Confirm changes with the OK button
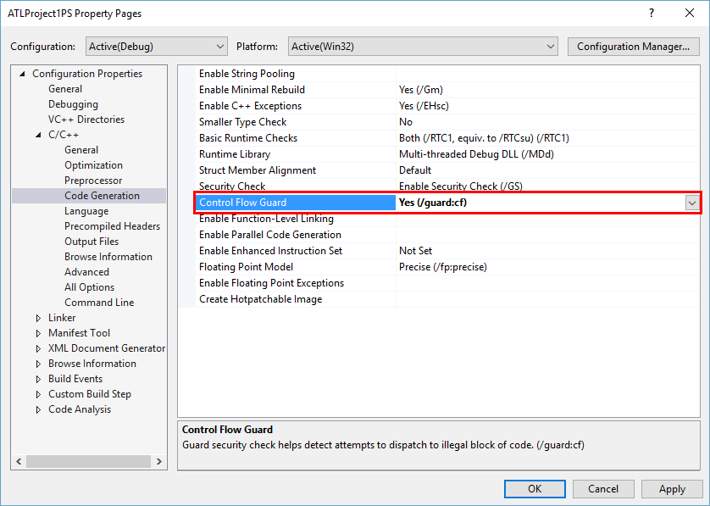This screenshot has width=710, height=506. [535, 489]
